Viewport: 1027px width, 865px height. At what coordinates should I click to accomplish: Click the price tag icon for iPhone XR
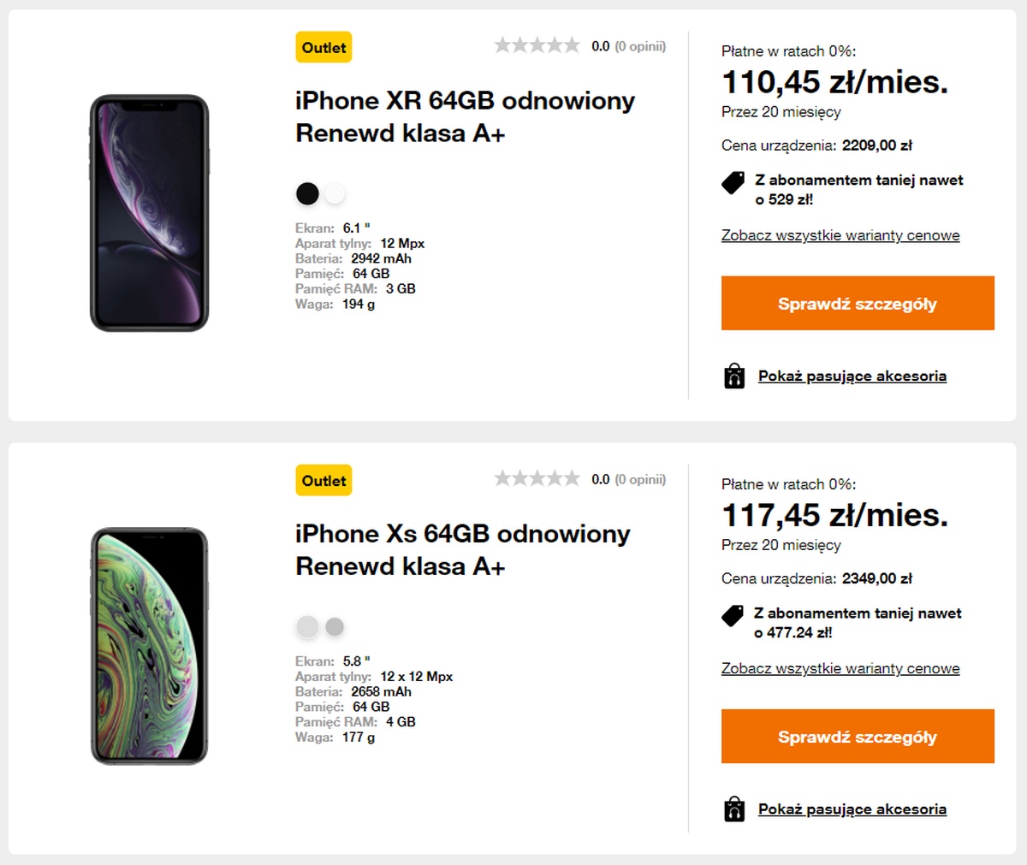(733, 182)
